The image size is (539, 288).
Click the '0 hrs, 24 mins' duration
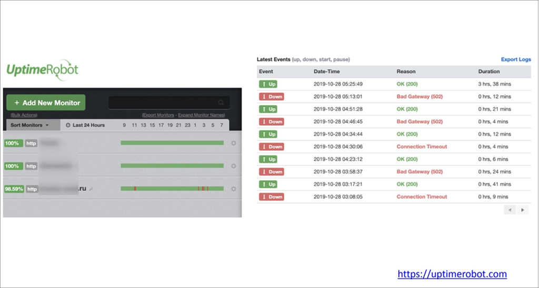click(495, 172)
